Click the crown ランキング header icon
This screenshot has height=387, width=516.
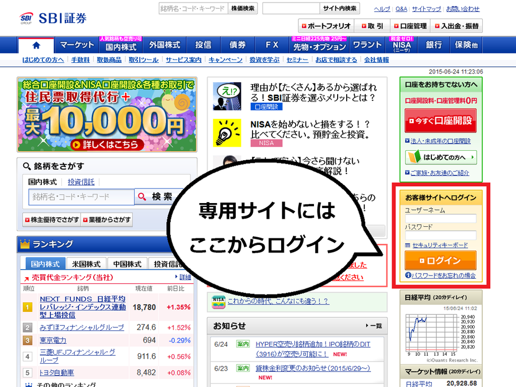tap(25, 244)
